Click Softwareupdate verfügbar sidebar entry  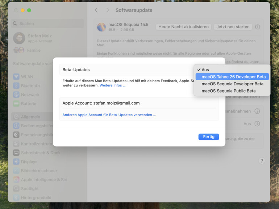(33, 64)
